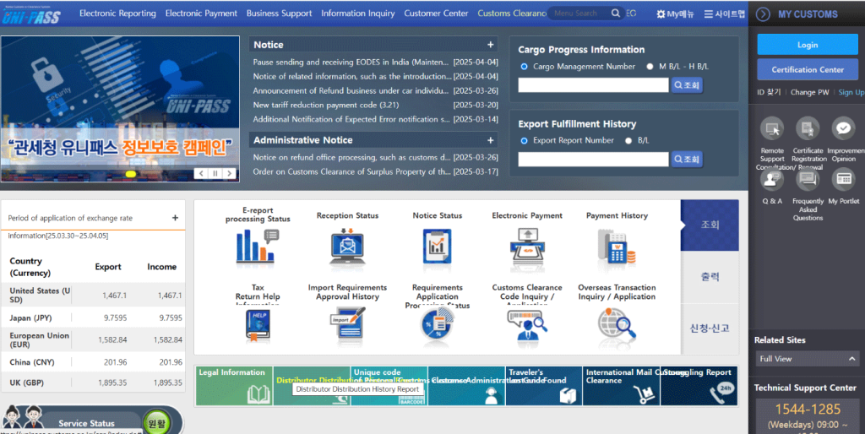Expand the Notice section with plus
Screen dimensions: 865x434
click(x=491, y=45)
